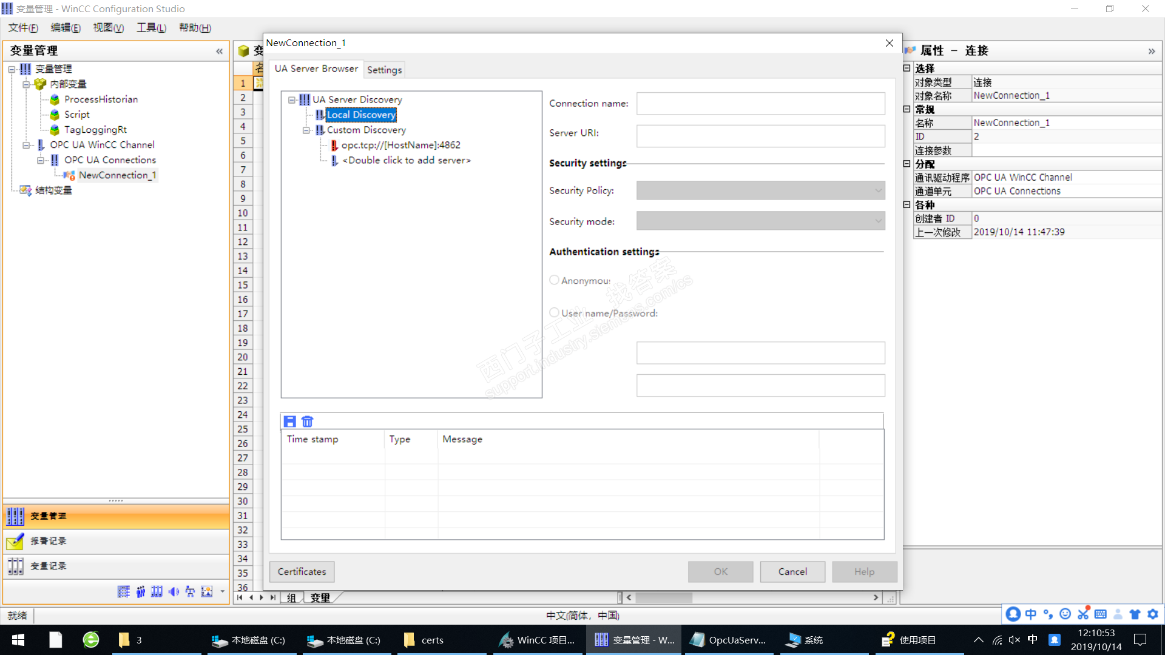The image size is (1165, 655).
Task: Open the 工具(L) menu
Action: point(150,28)
